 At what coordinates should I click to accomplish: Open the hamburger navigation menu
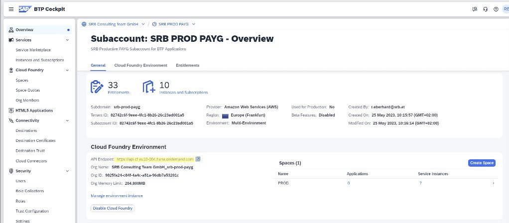[x=11, y=9]
